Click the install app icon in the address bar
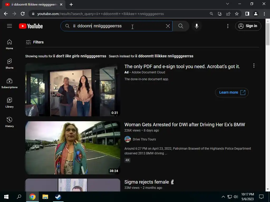The height and width of the screenshot is (202, 270). coord(220,14)
